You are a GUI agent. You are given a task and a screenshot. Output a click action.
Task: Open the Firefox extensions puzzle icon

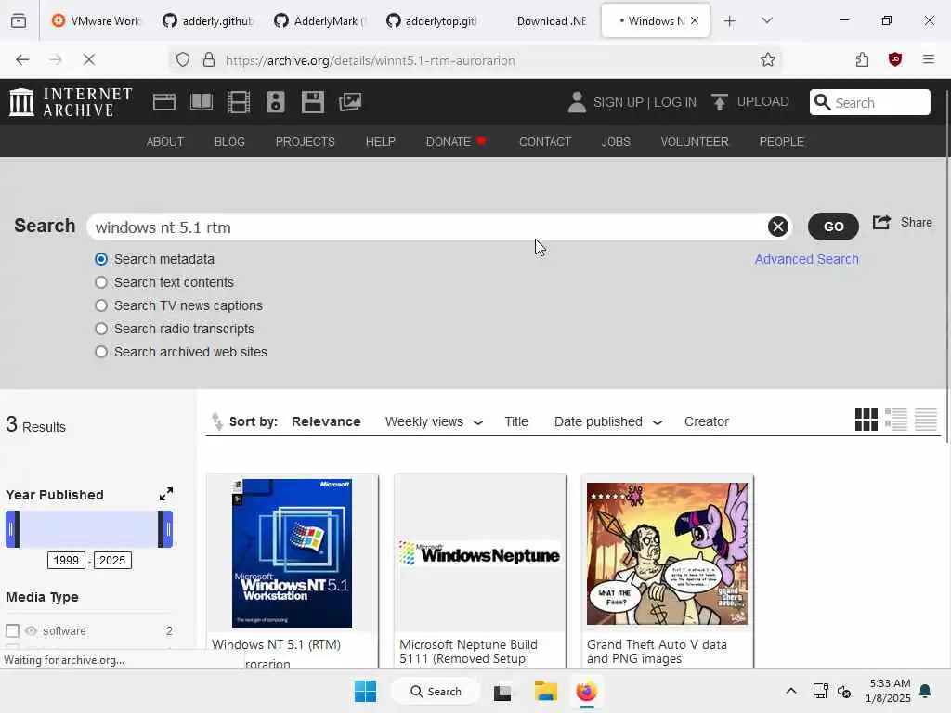862,59
